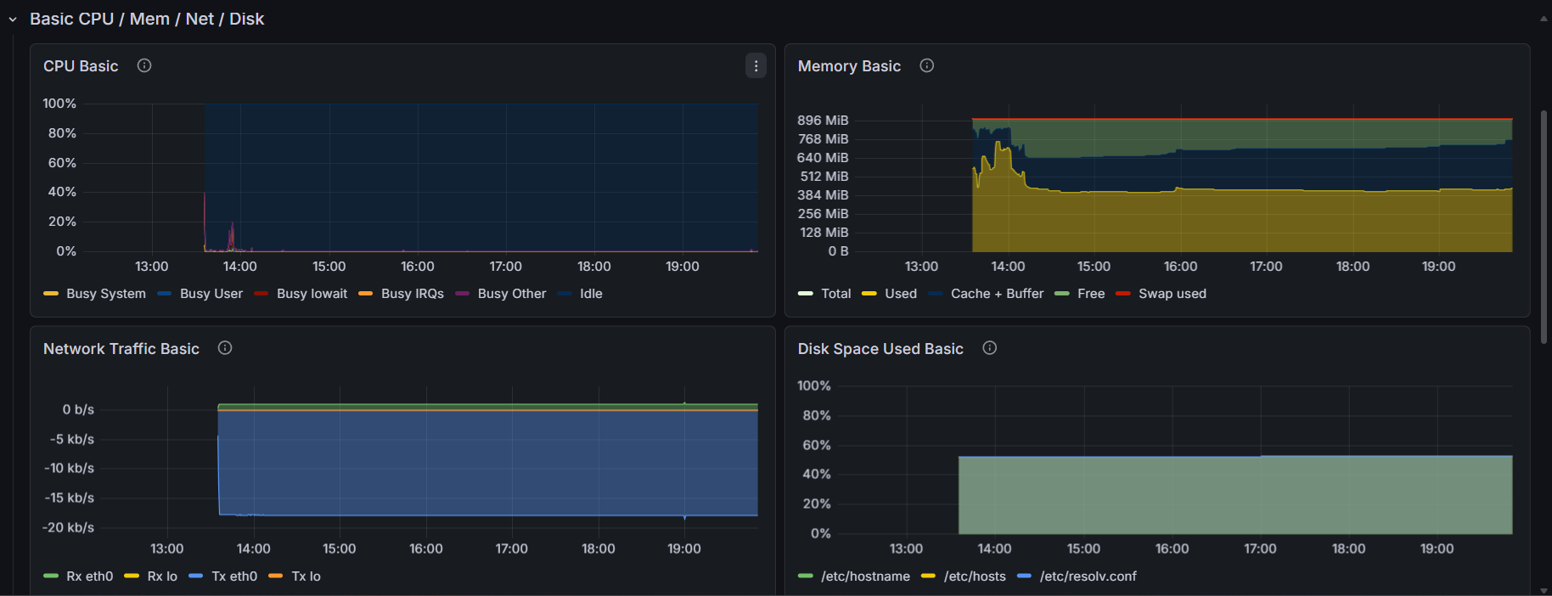The image size is (1552, 596).
Task: Click the green filled area in Disk Space graph
Action: 1235,496
